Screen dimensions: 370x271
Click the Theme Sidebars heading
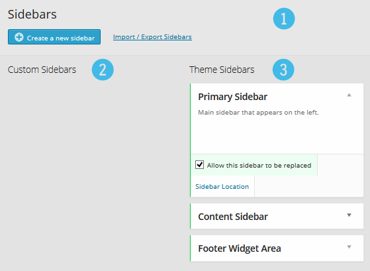tap(222, 70)
